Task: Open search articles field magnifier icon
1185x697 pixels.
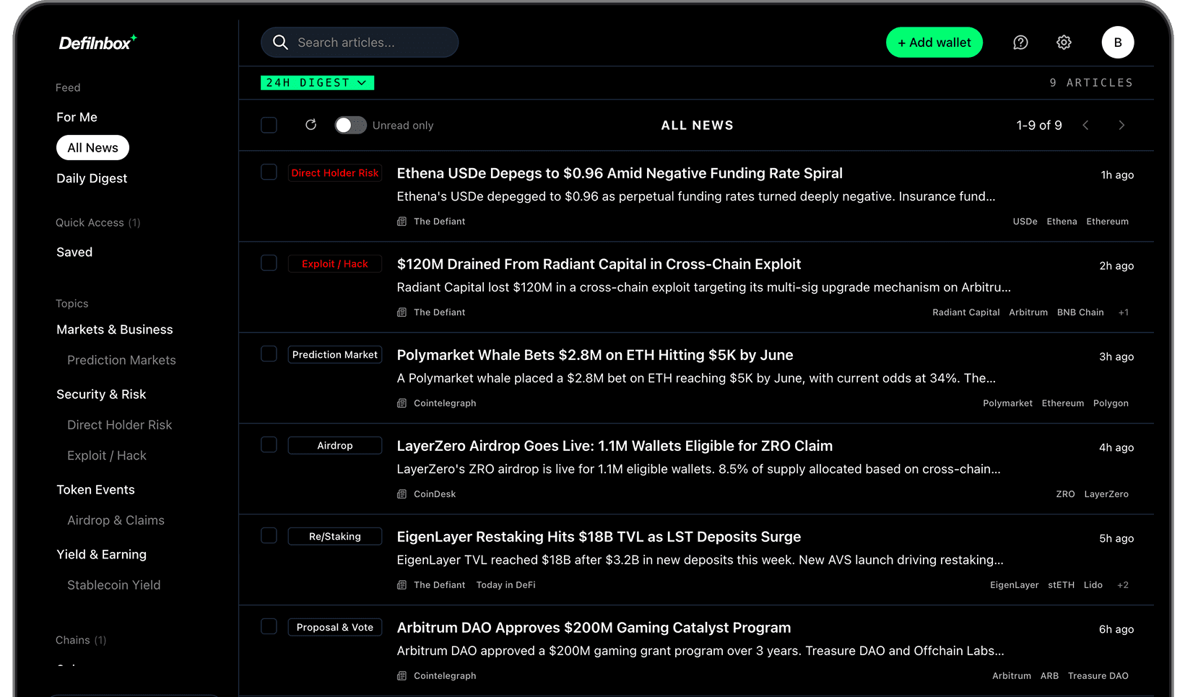Action: click(x=280, y=43)
